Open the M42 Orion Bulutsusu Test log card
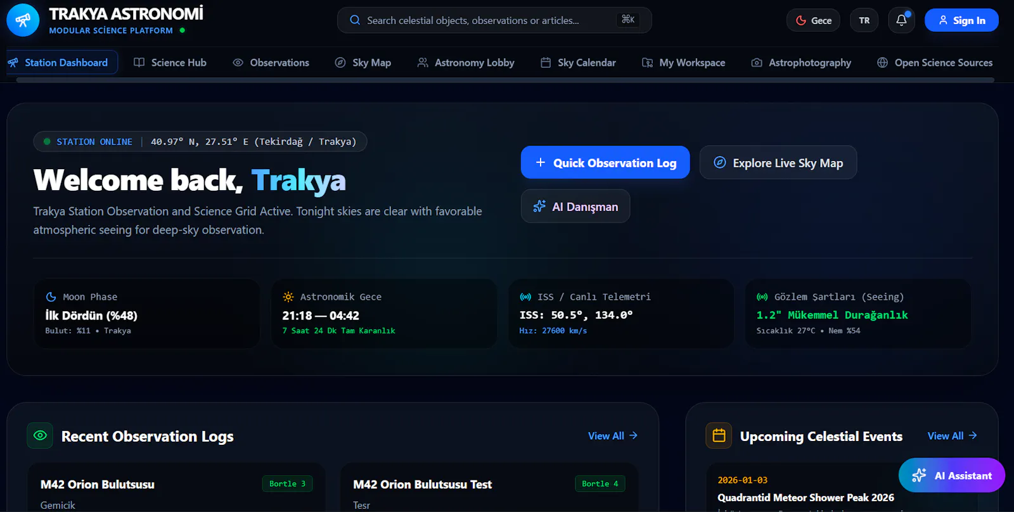1014x512 pixels. pos(489,487)
